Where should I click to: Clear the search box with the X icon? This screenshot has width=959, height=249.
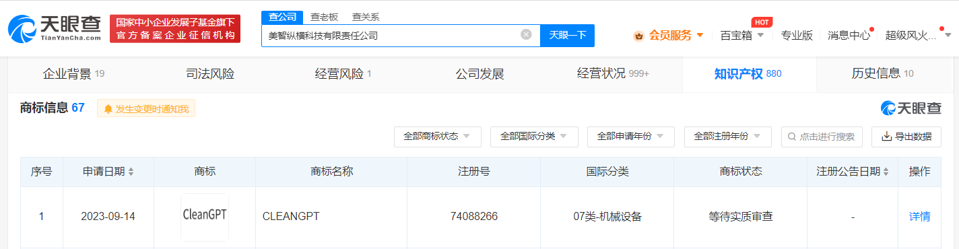pyautogui.click(x=526, y=34)
